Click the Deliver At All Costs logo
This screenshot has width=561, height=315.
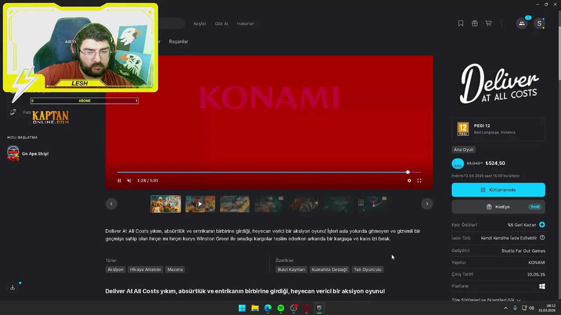[x=499, y=83]
